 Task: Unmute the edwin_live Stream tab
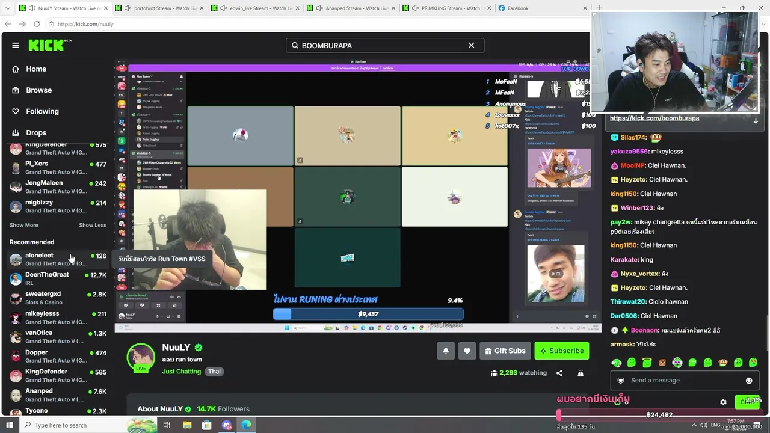coord(224,8)
